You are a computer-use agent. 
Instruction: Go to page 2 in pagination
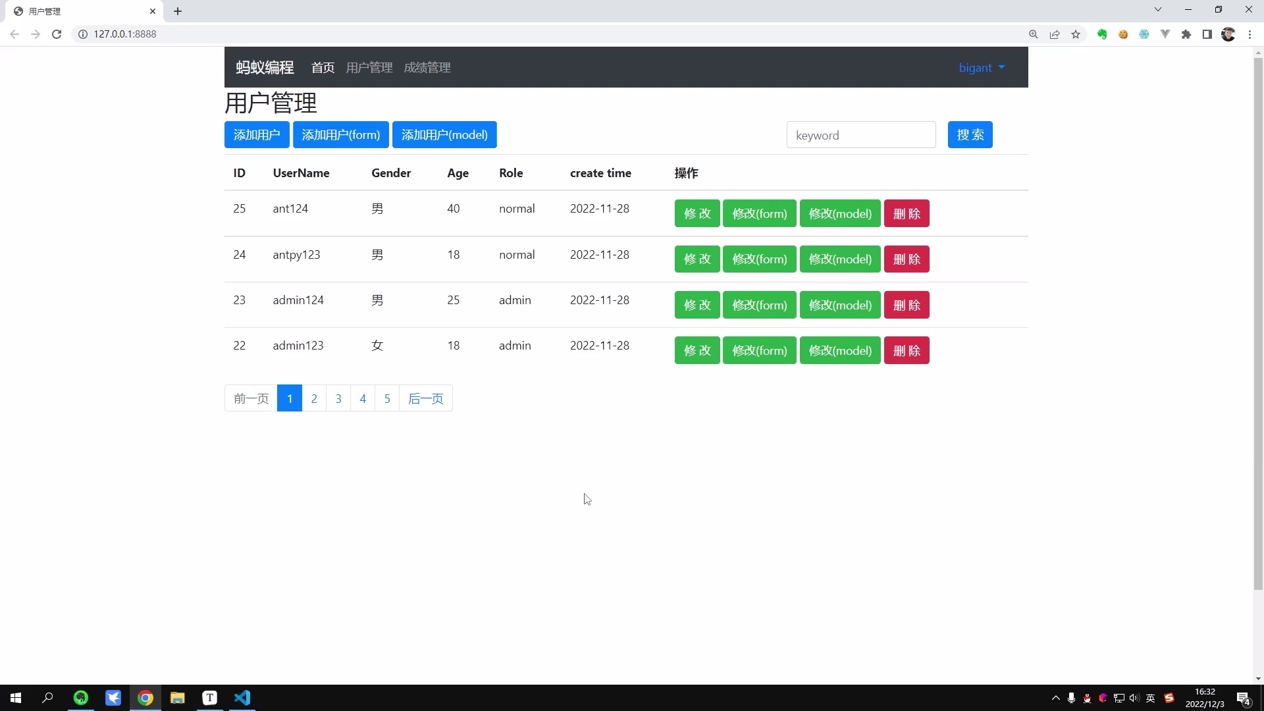(314, 398)
